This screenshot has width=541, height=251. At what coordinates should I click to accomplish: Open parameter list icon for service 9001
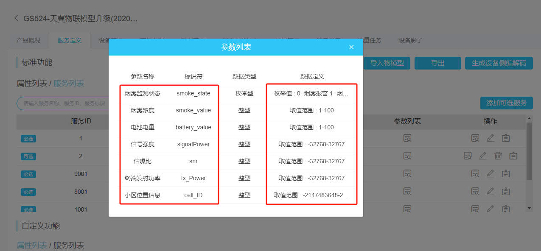click(x=407, y=173)
